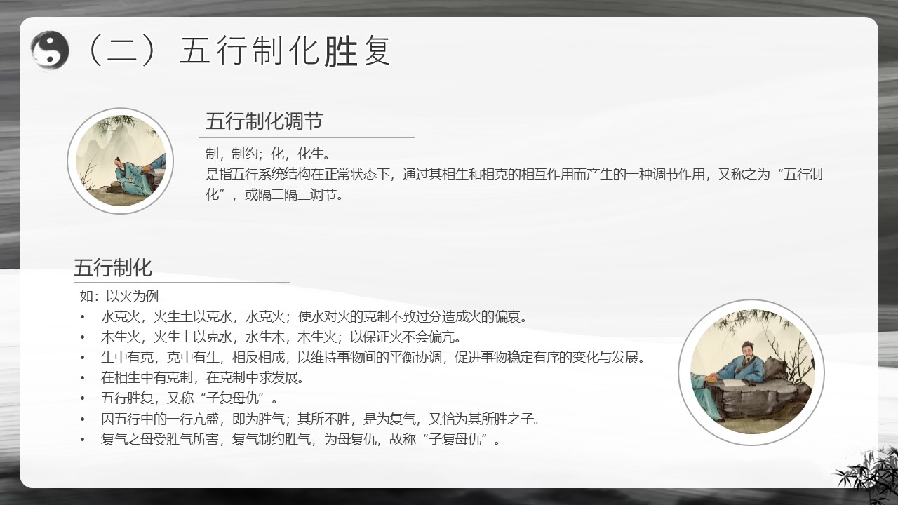898x505 pixels.
Task: Select the circular scholar painting next to 五行制化调节
Action: [121, 161]
